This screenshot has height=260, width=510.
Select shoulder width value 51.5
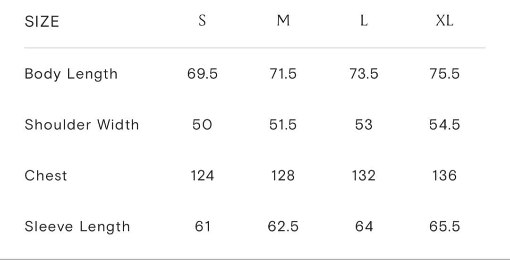click(x=283, y=125)
